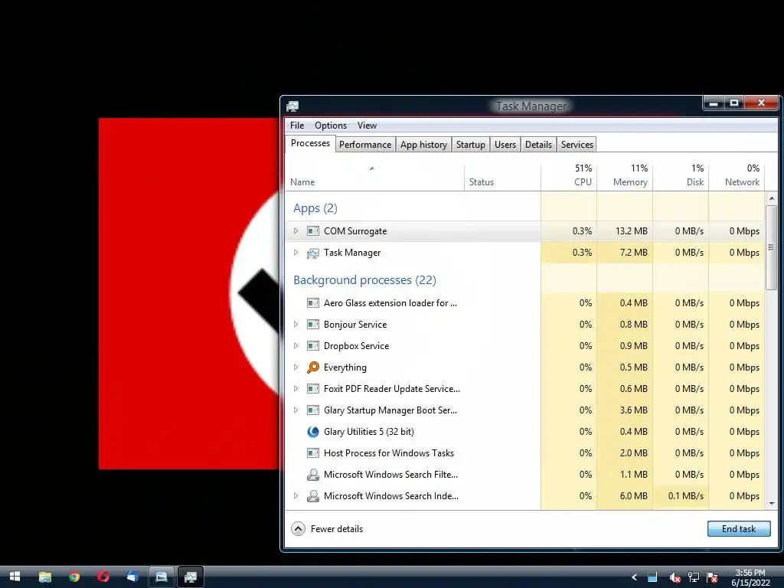The height and width of the screenshot is (588, 784).
Task: Expand Glary Startup Manager Boot Service
Action: 296,410
